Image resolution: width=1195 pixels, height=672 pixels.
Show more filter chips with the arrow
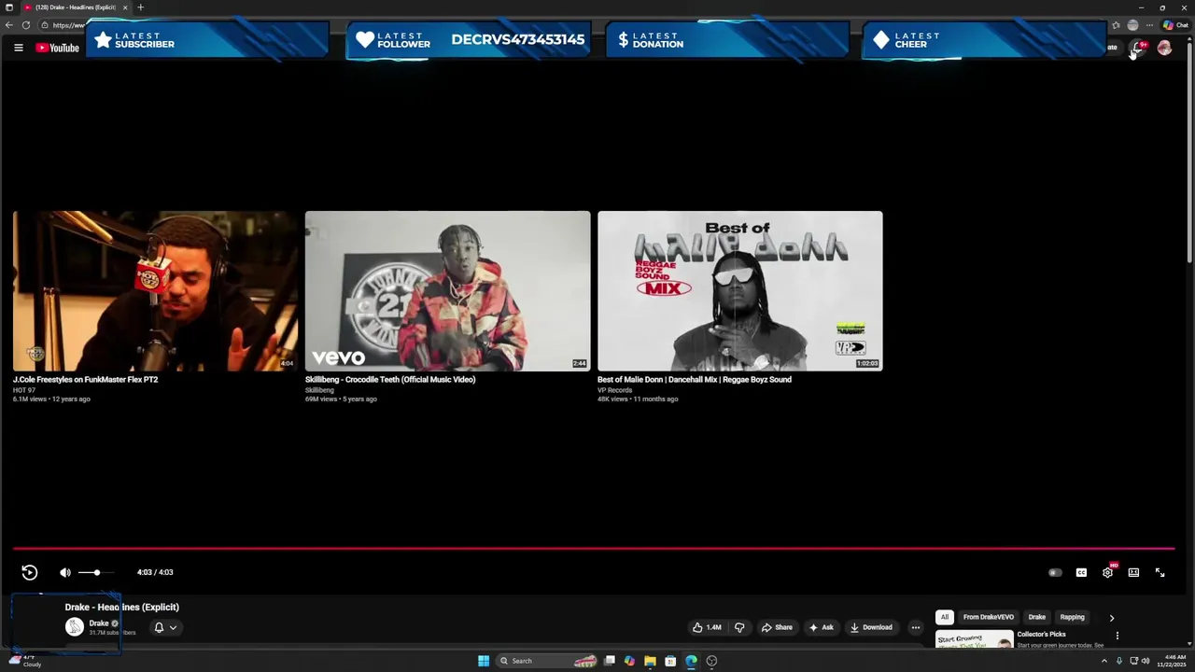coord(1111,618)
